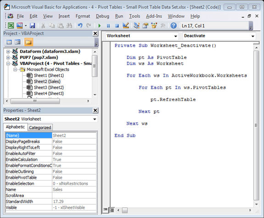Open the Insert menu
Image resolution: width=264 pixels, height=218 pixels.
64,16
